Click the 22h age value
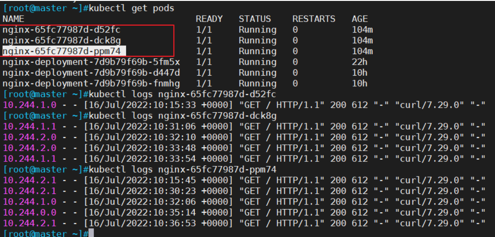Screen dimensions: 495x237 (360, 62)
